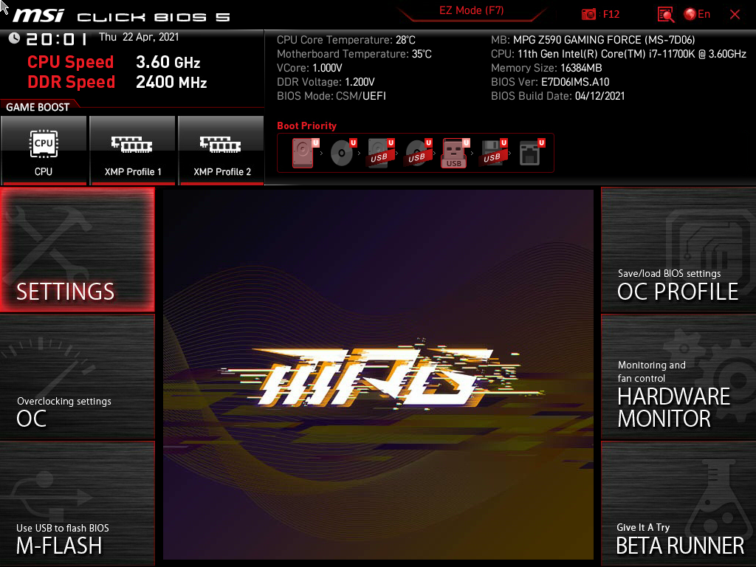Close the BIOS with the red X
This screenshot has height=567, width=756.
coord(735,15)
